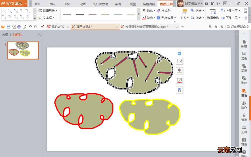Viewport: 251px width, 157px height.
Task: Go to the 幻灯片放映 tab
Action: click(x=101, y=4)
